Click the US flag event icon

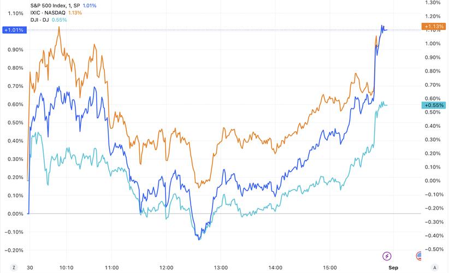tap(419, 256)
